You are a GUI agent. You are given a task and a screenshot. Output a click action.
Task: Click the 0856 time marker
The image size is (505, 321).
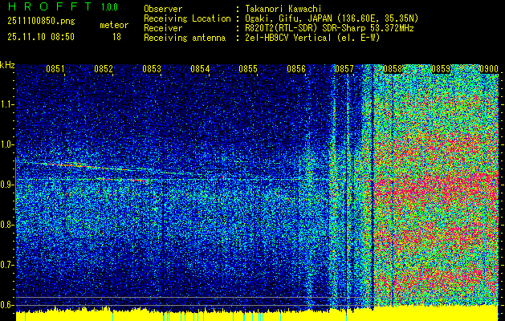[296, 69]
